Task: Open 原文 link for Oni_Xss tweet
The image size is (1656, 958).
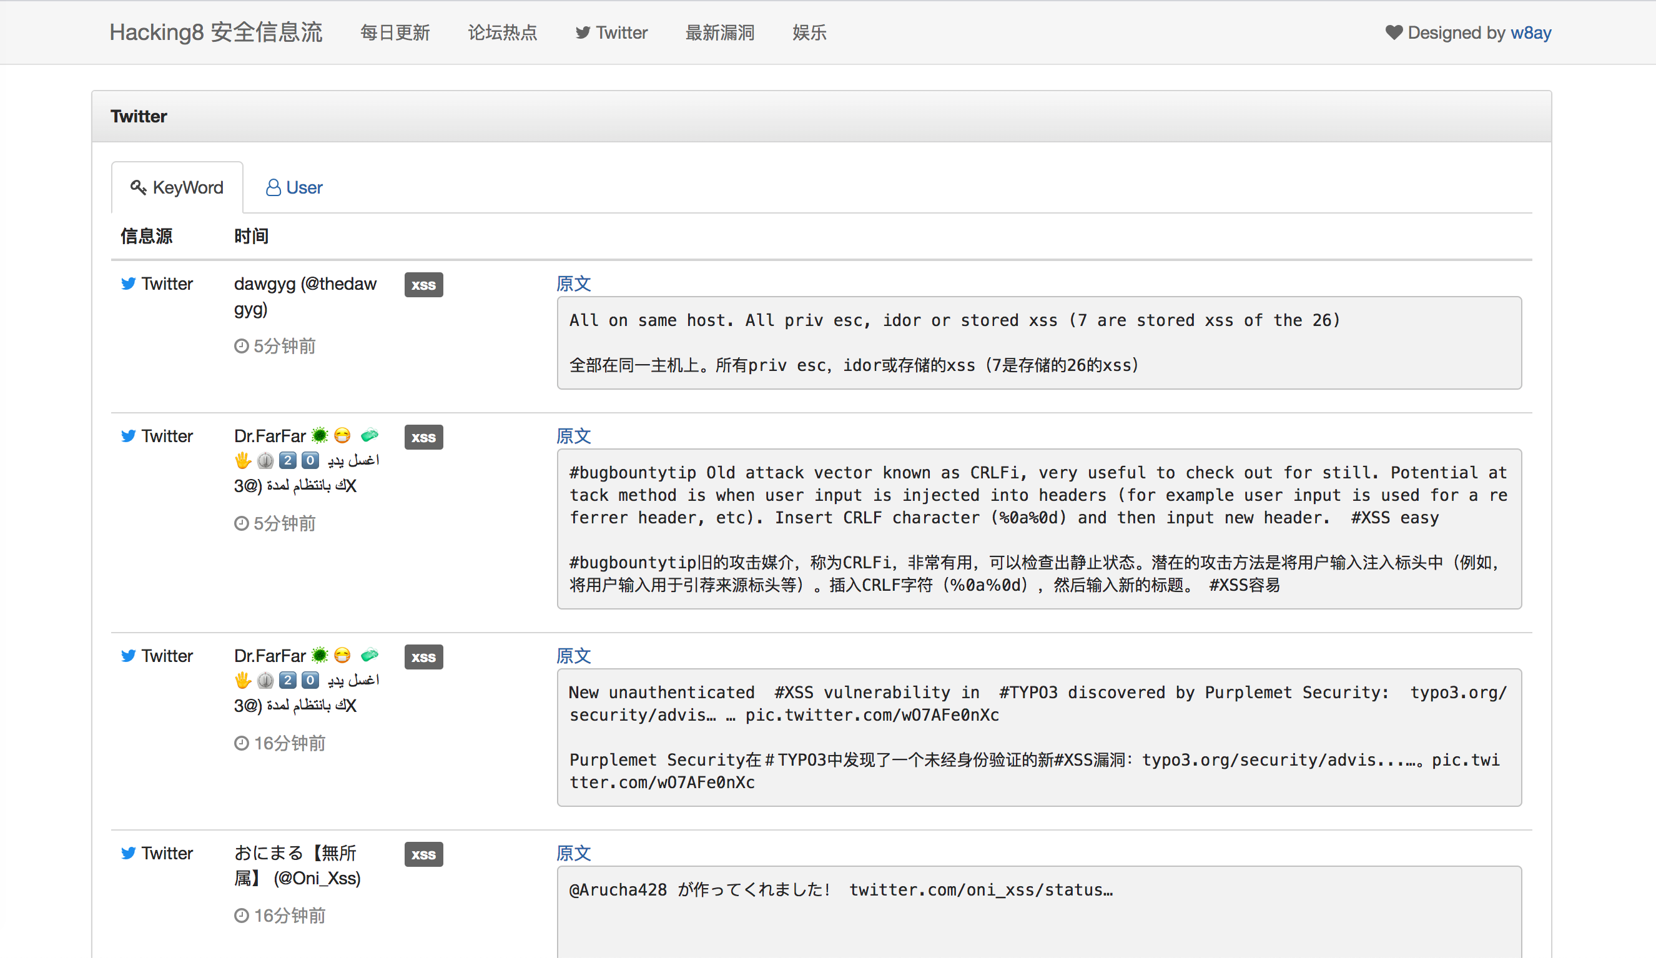Action: [574, 853]
